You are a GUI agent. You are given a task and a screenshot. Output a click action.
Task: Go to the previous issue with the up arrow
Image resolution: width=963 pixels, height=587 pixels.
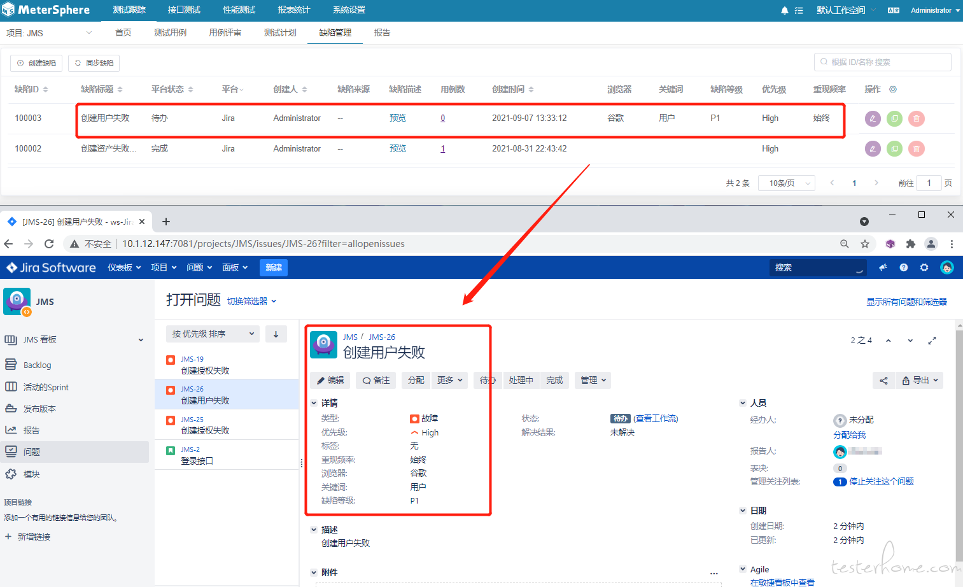[x=889, y=341]
